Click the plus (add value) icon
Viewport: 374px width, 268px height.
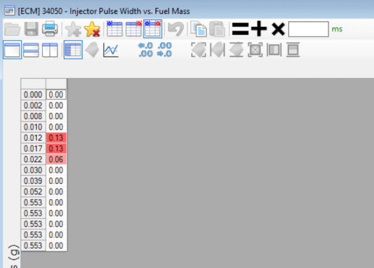click(x=258, y=29)
